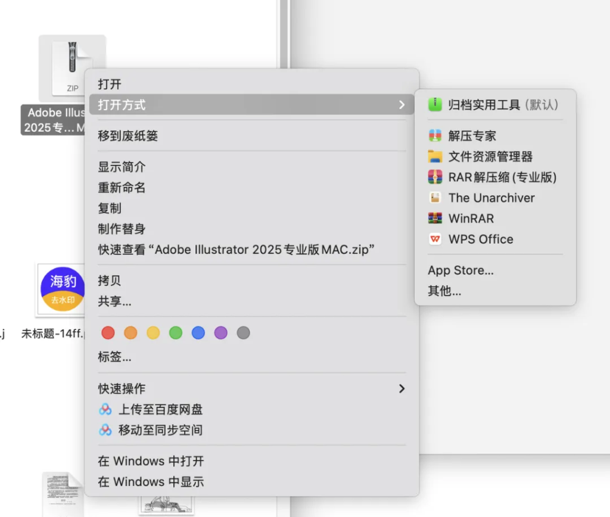Choose 拷贝 in the context menu
610x517 pixels.
[x=251, y=281]
